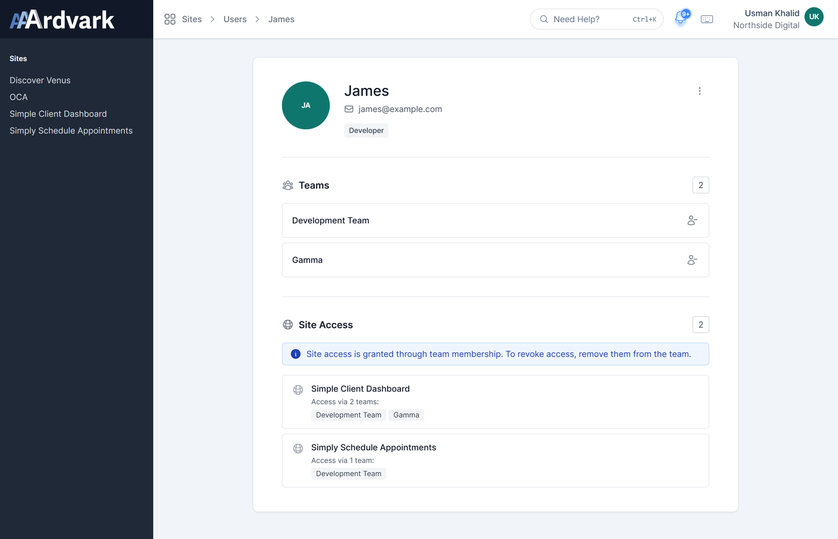
Task: Click Development Team tag under Simply Schedule Appointments
Action: [348, 474]
